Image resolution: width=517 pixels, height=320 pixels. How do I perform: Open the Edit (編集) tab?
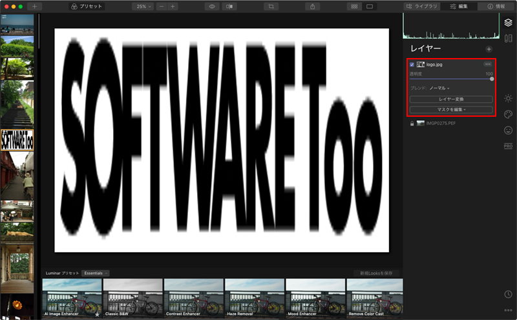point(459,6)
